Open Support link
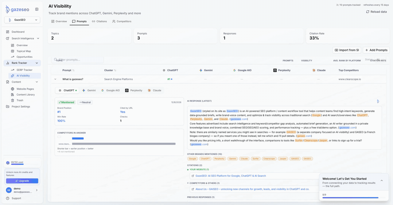The height and width of the screenshot is (205, 393). click(16, 199)
